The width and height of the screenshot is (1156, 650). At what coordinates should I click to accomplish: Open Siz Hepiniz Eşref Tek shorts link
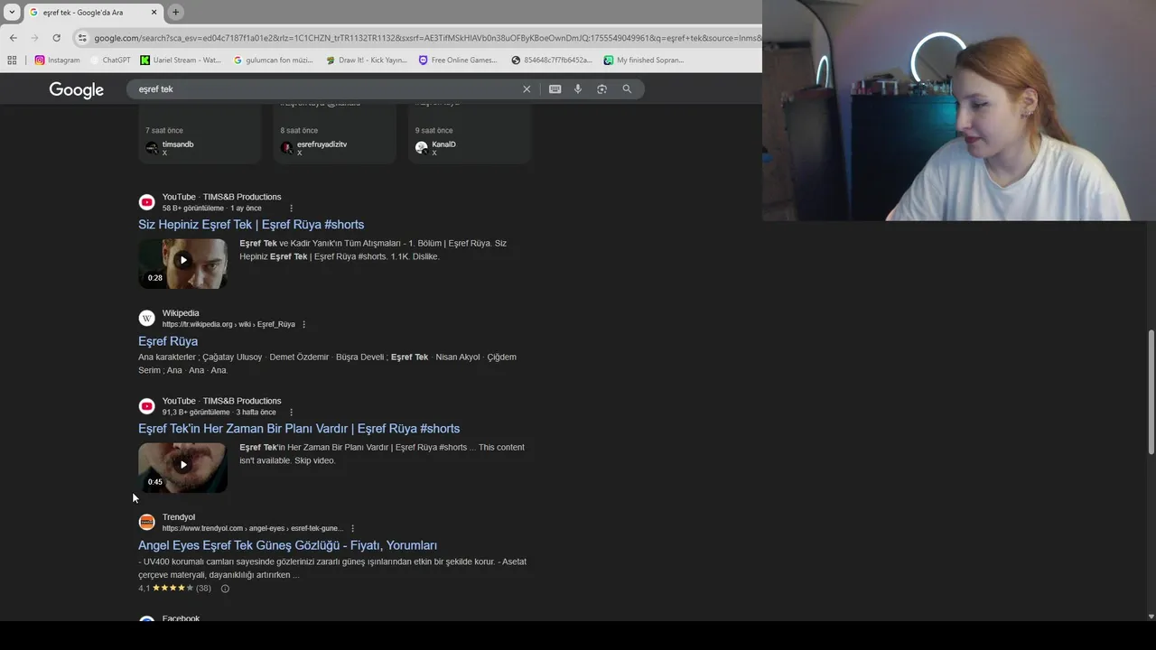point(251,225)
